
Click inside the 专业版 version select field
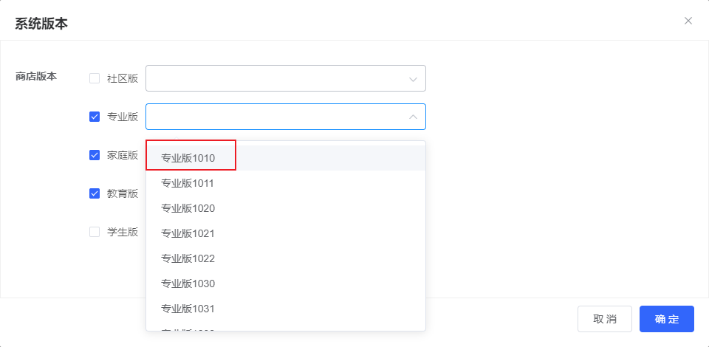(273, 117)
